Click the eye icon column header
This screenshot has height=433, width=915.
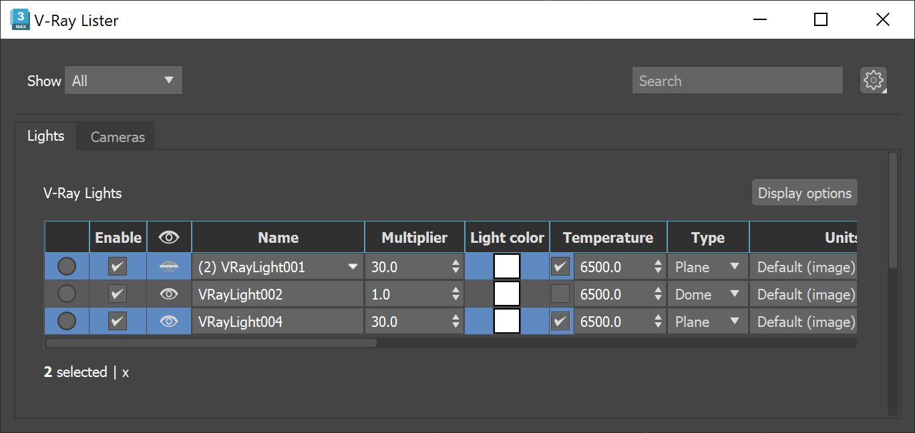(168, 237)
